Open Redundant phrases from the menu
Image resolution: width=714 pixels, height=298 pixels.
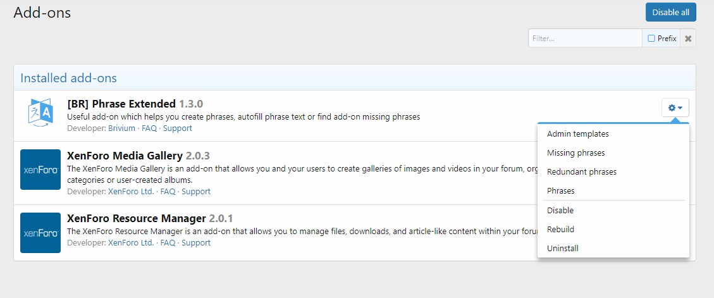coord(613,172)
